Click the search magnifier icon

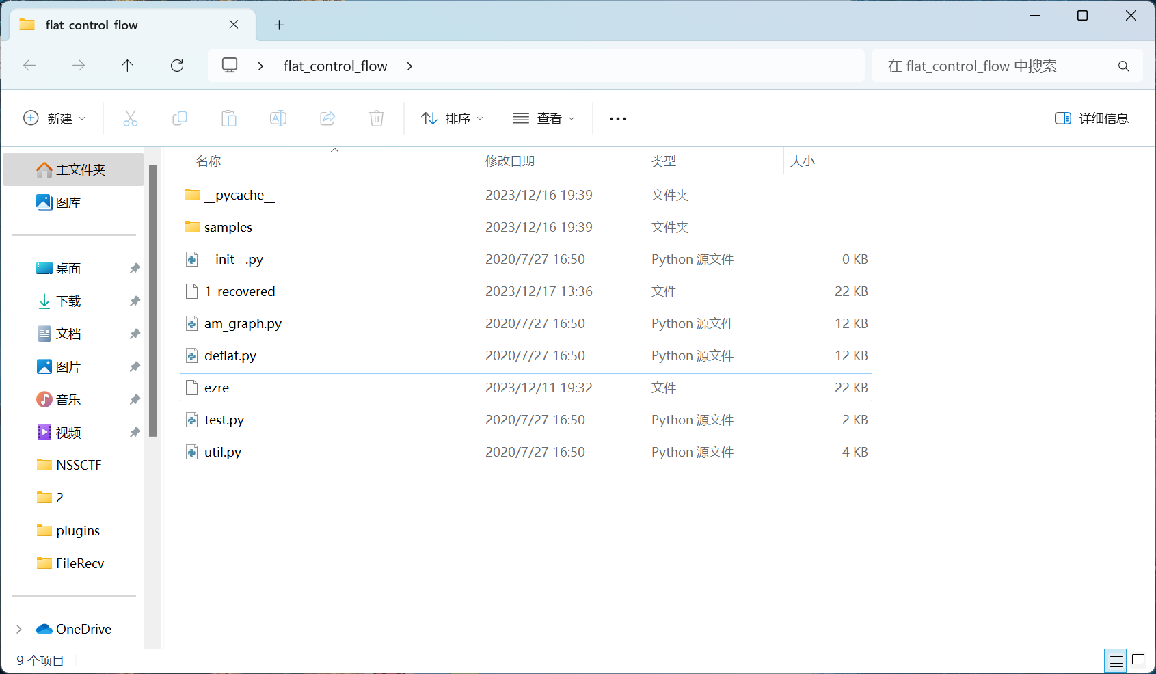(1124, 66)
